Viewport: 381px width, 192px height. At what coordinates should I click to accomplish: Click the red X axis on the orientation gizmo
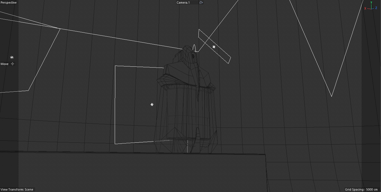click(365, 8)
